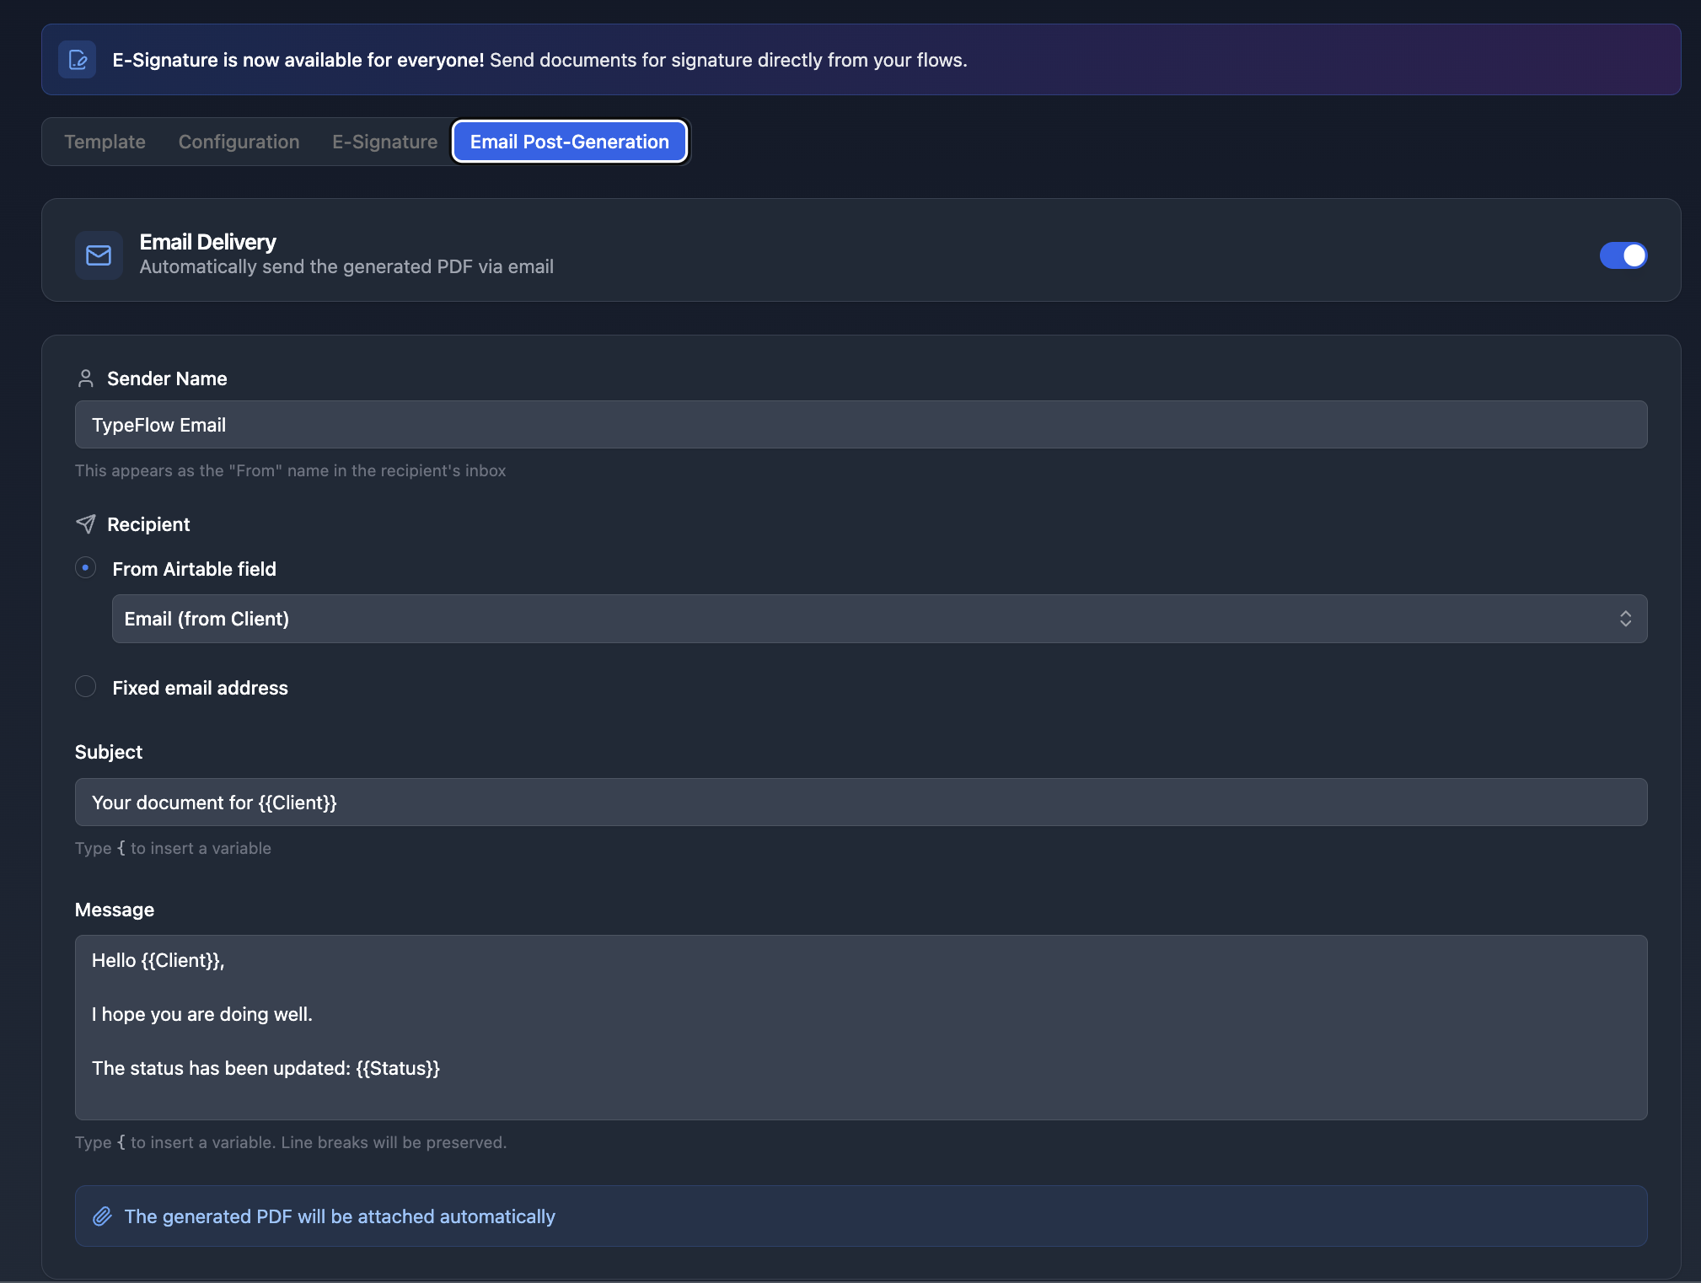Click inside the Message text area
The image size is (1701, 1283).
[860, 1027]
